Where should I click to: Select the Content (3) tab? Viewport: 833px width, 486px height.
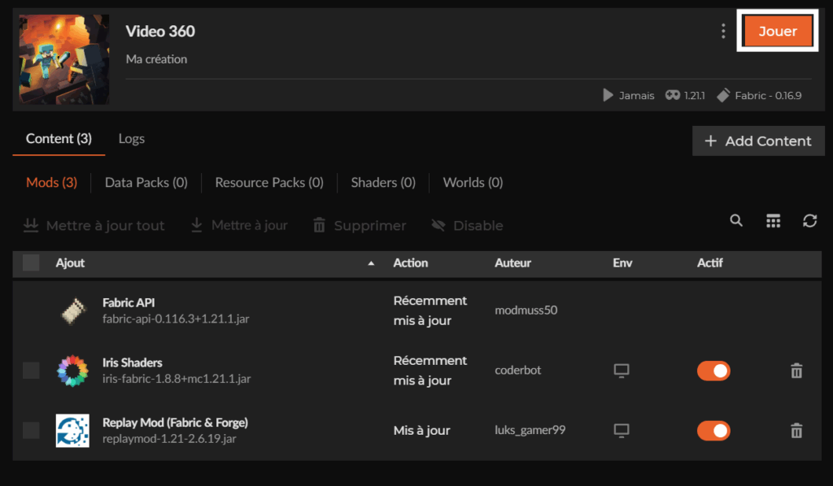coord(59,139)
